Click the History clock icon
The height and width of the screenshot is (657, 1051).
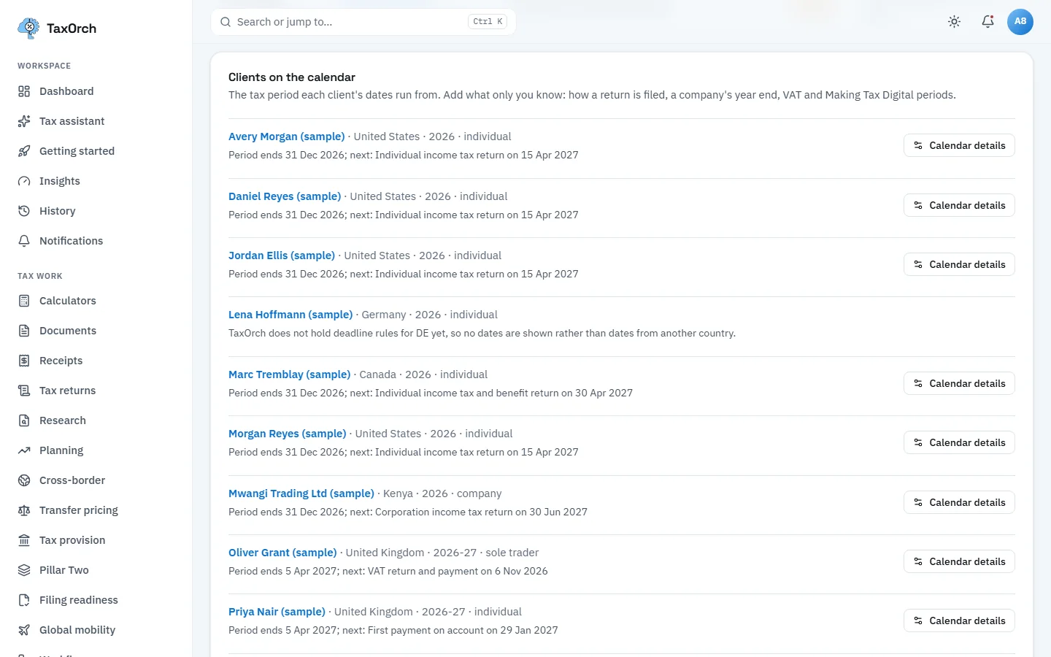pos(24,211)
